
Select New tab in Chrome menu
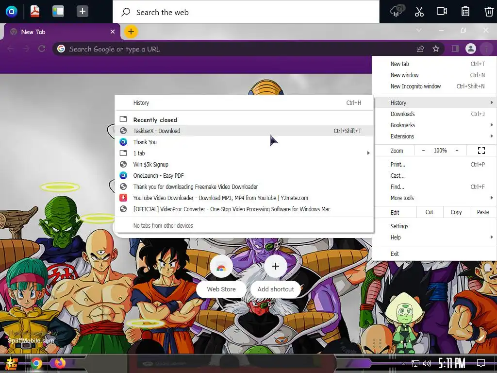pos(434,64)
